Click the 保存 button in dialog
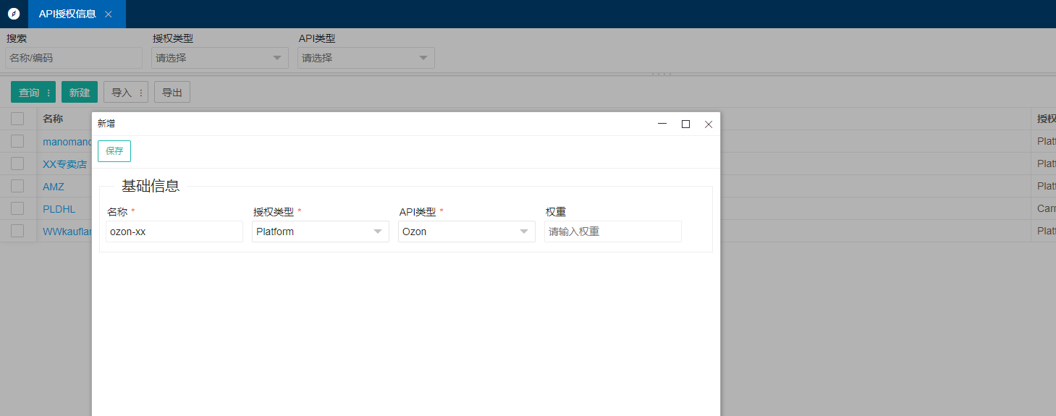The width and height of the screenshot is (1056, 416). click(x=114, y=151)
